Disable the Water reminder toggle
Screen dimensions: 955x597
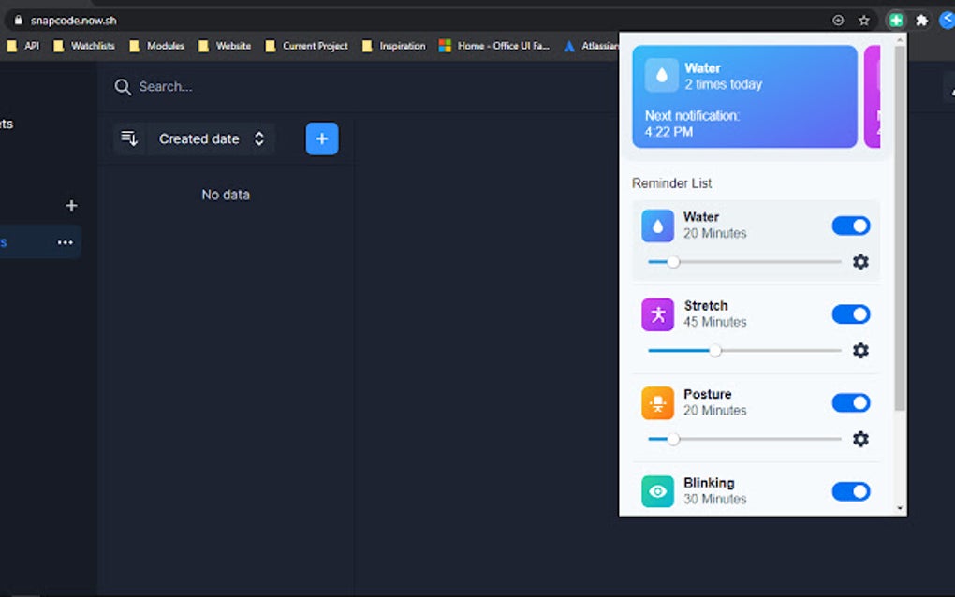850,225
